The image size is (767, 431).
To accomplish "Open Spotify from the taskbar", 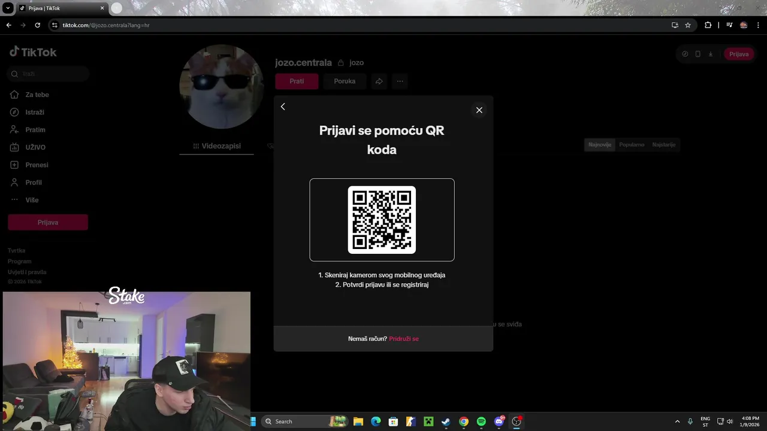I will pyautogui.click(x=481, y=421).
